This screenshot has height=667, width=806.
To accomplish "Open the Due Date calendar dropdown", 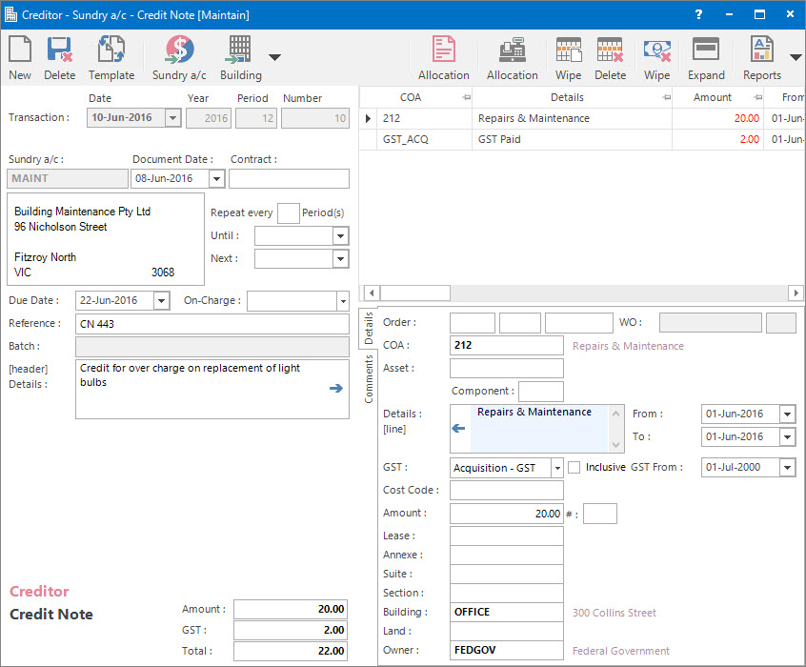I will pos(161,301).
